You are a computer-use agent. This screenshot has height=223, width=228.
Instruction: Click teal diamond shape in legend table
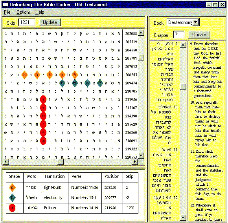(x=12, y=197)
